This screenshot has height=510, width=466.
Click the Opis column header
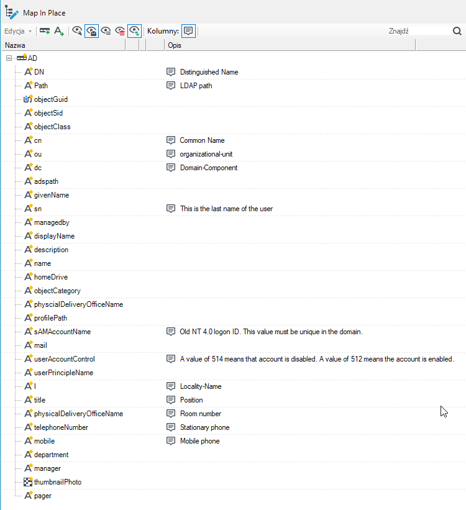pyautogui.click(x=290, y=45)
